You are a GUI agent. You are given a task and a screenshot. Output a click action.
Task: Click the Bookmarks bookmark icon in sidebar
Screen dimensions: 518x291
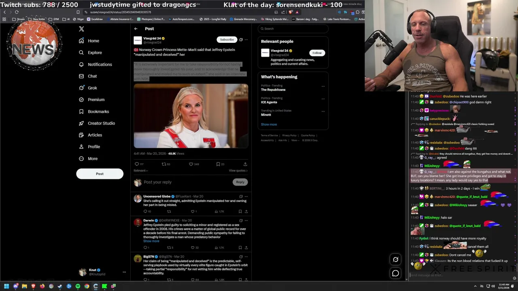[x=81, y=112]
